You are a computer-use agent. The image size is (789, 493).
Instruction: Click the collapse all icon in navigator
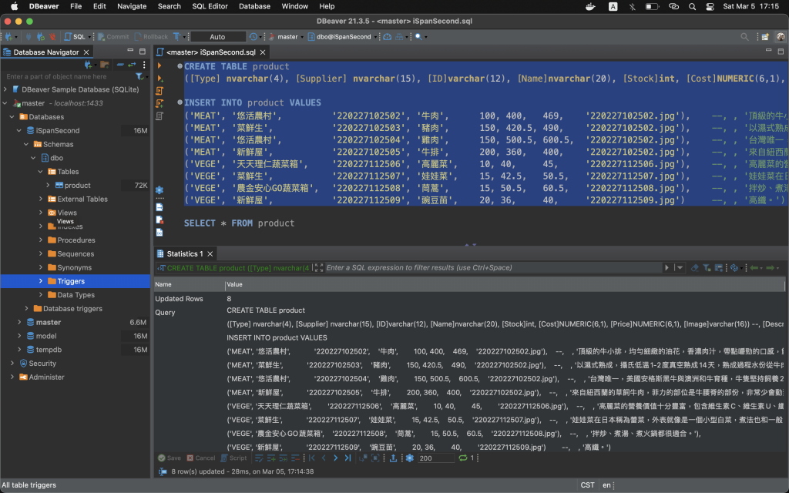click(120, 65)
